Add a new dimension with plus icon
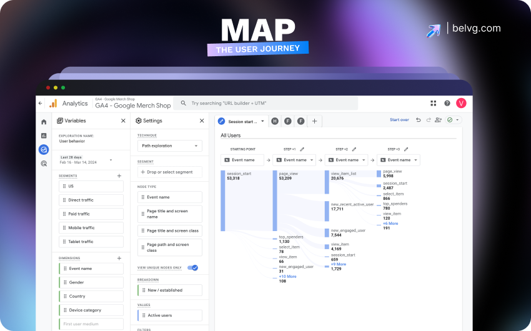Viewport: 531px width, 331px height. click(119, 258)
